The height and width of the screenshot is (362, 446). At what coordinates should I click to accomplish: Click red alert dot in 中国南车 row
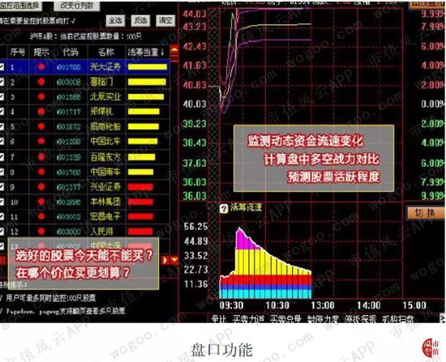click(41, 172)
